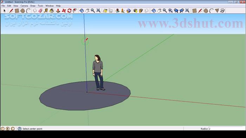The image size is (246, 138).
Task: Open the Tools menu
Action: click(x=40, y=6)
